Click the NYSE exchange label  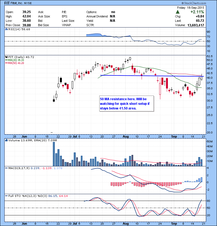tap(28, 3)
